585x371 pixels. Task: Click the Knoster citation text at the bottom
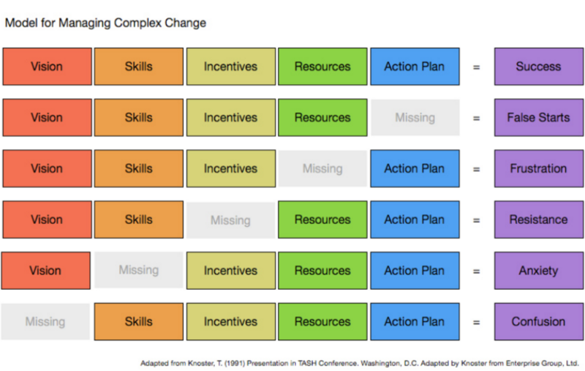(x=360, y=363)
